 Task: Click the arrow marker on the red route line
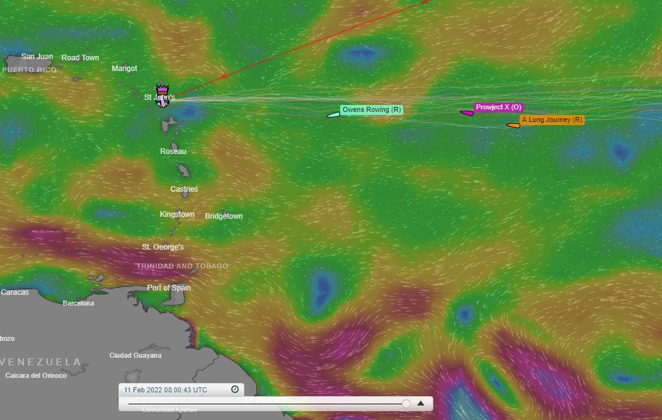click(224, 77)
